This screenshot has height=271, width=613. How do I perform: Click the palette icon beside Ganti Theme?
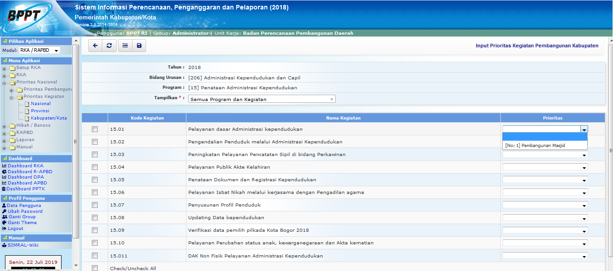pos(4,223)
